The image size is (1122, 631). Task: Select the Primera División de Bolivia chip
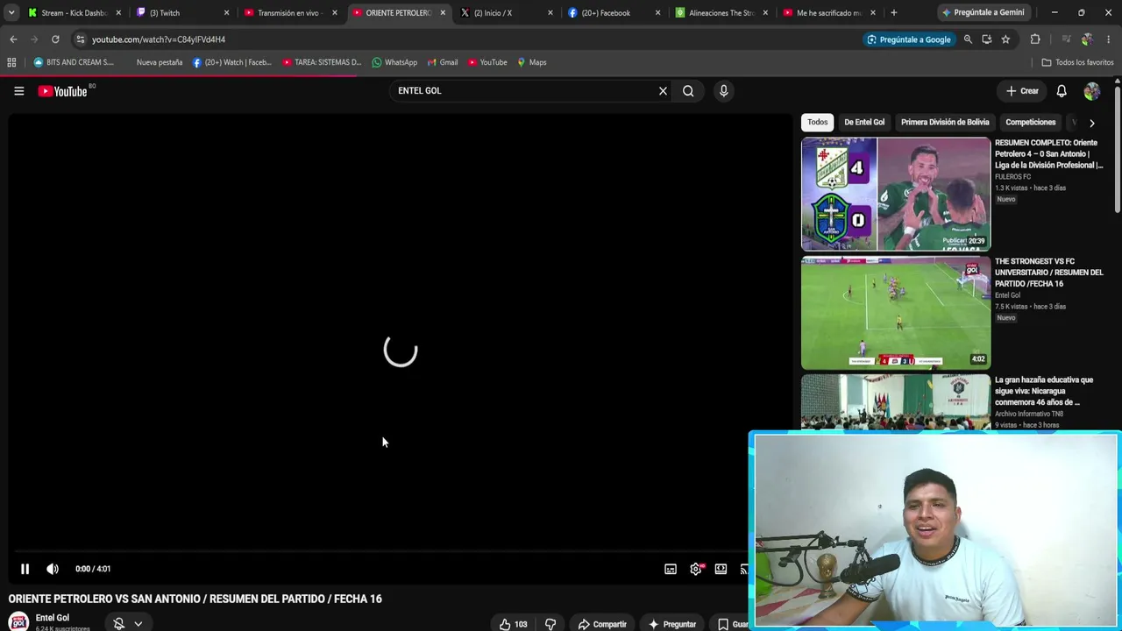click(945, 123)
